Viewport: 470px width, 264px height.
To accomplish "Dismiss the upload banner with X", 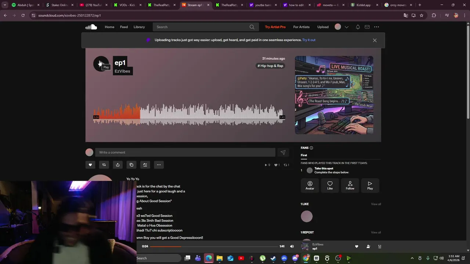I will [x=375, y=40].
